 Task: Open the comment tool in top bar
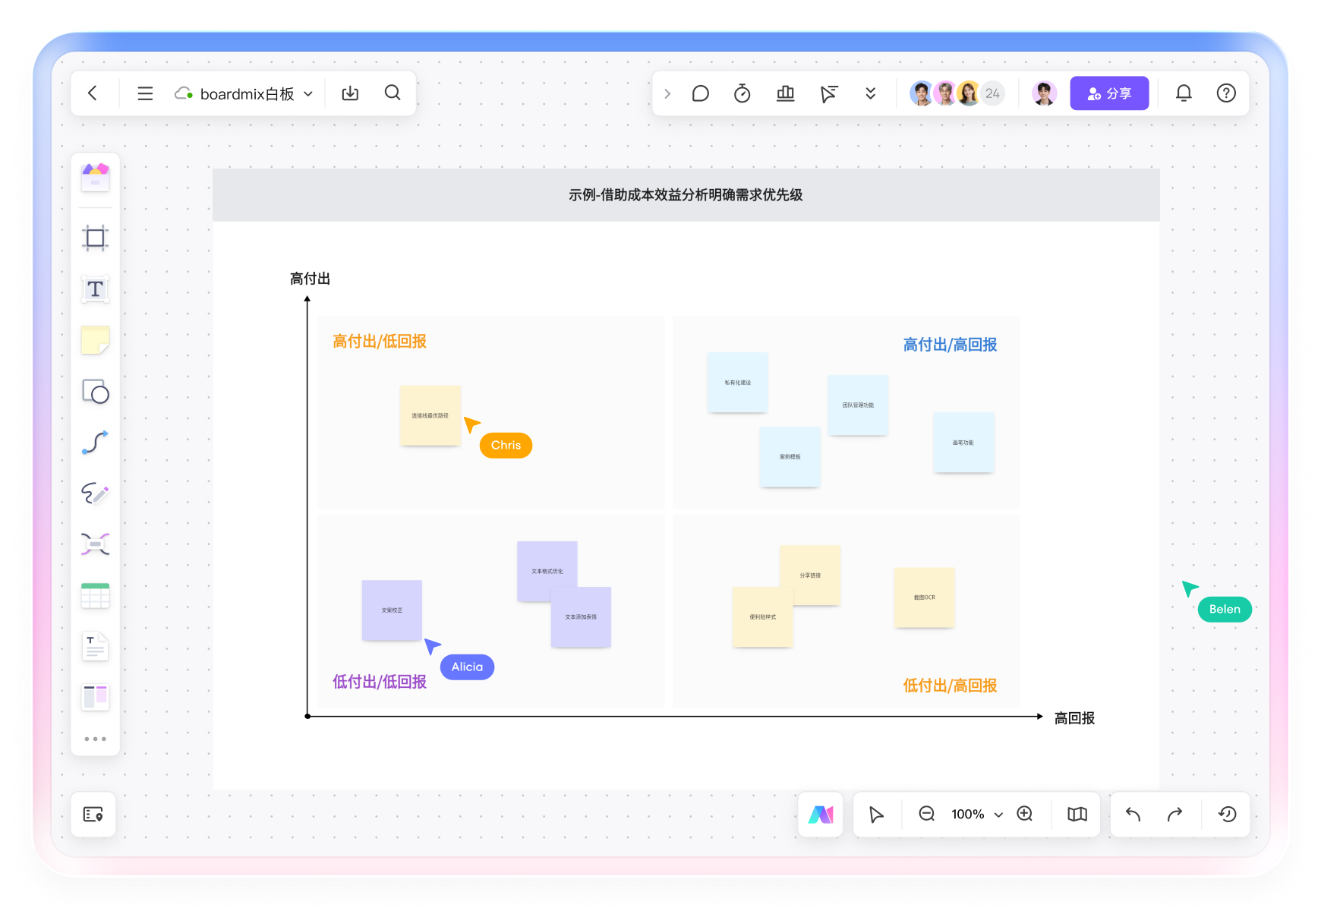point(700,93)
